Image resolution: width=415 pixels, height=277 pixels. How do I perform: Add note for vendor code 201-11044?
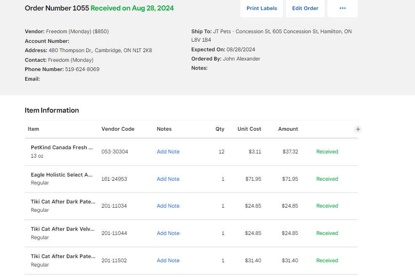point(168,233)
